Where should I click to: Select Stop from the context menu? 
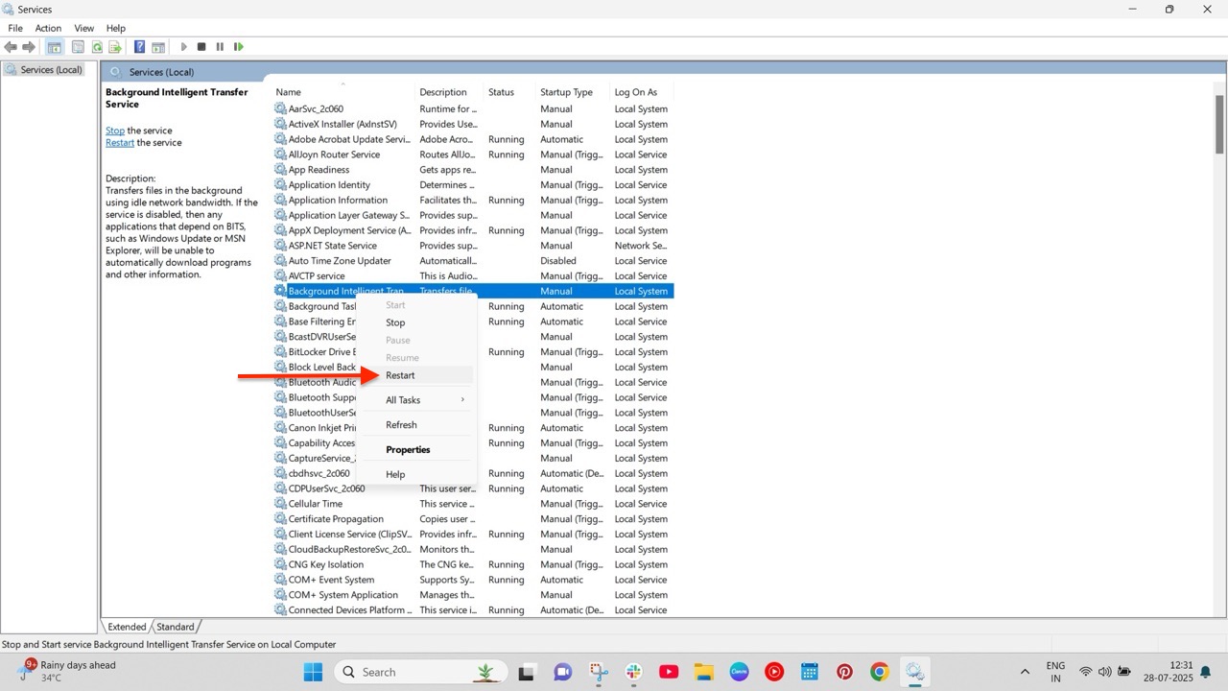tap(395, 322)
